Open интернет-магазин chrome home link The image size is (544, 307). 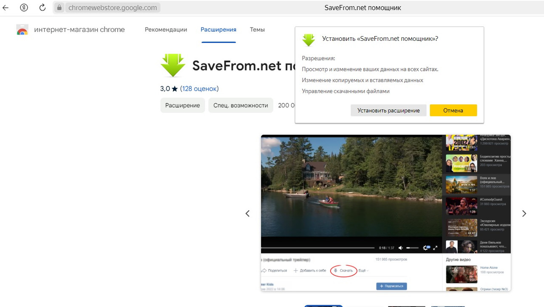[x=79, y=30]
